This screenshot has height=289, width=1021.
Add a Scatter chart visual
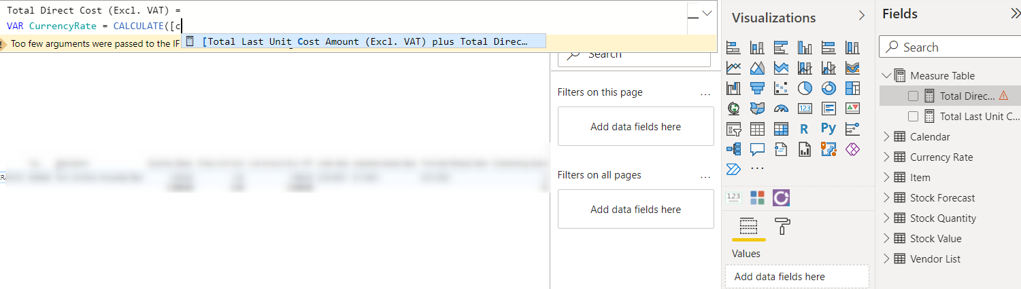(x=781, y=88)
